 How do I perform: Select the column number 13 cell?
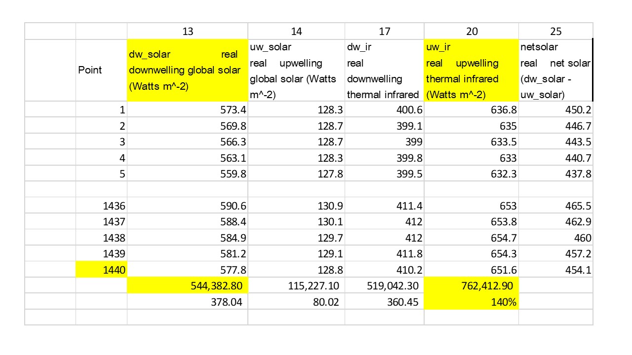[x=188, y=31]
